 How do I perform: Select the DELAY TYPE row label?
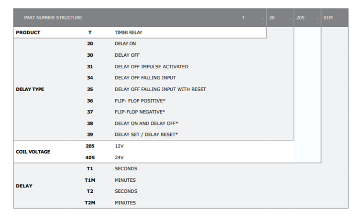point(30,89)
